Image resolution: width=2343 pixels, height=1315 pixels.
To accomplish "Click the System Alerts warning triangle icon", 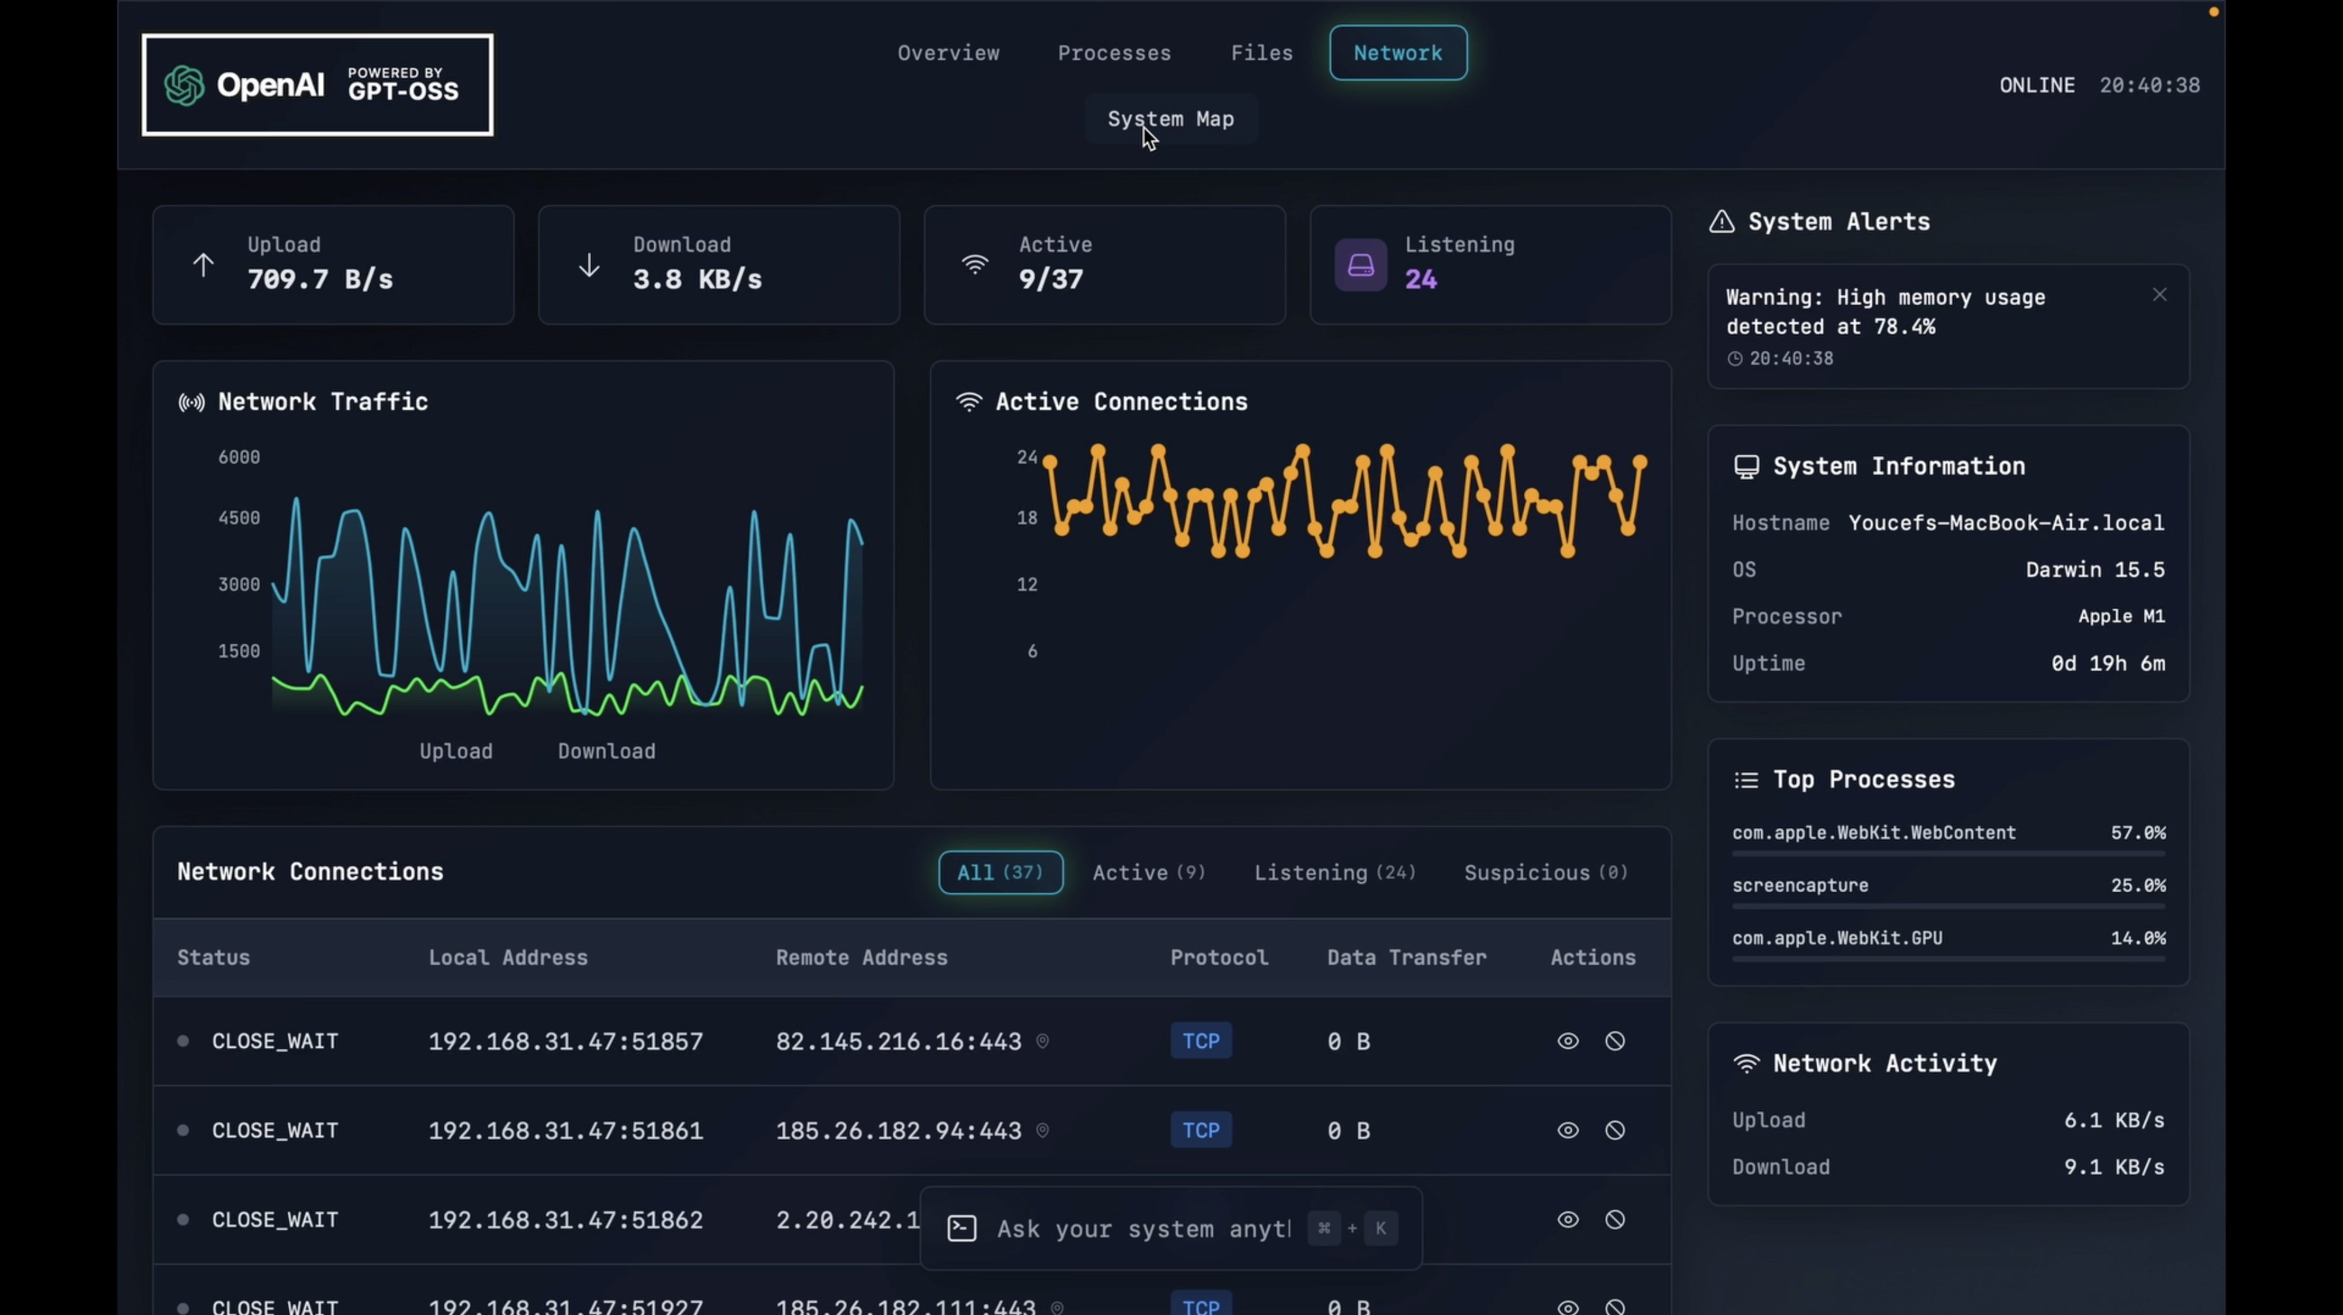I will pos(1721,222).
